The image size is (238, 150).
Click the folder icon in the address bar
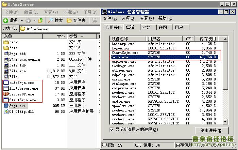pos(23,29)
